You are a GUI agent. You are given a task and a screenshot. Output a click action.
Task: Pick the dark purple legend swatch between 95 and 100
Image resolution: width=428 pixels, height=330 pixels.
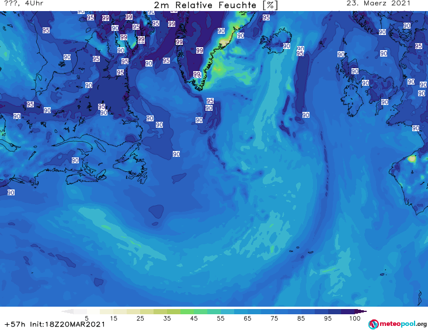click(x=348, y=311)
